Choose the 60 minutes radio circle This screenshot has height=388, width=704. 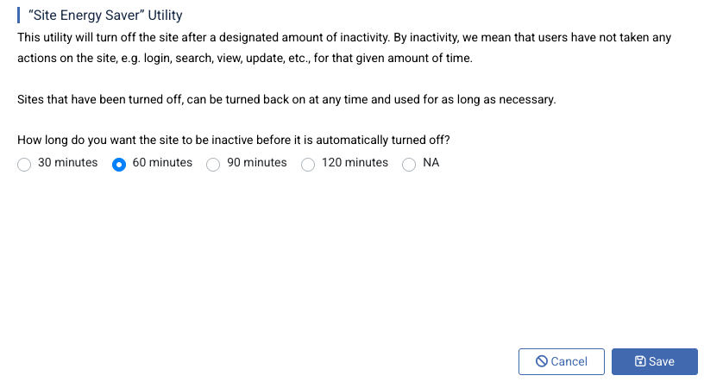[118, 164]
